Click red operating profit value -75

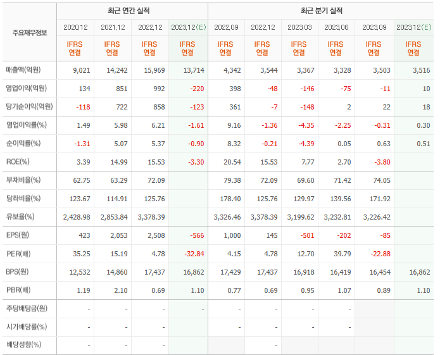pyautogui.click(x=346, y=89)
